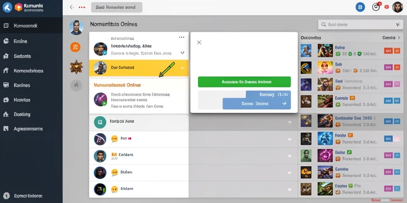Click the orange hexagon Komunie logo
The image size is (407, 203).
(x=18, y=8)
